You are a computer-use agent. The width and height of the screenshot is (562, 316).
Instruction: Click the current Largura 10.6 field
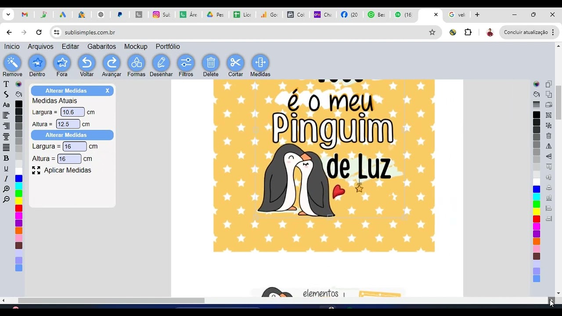[72, 112]
